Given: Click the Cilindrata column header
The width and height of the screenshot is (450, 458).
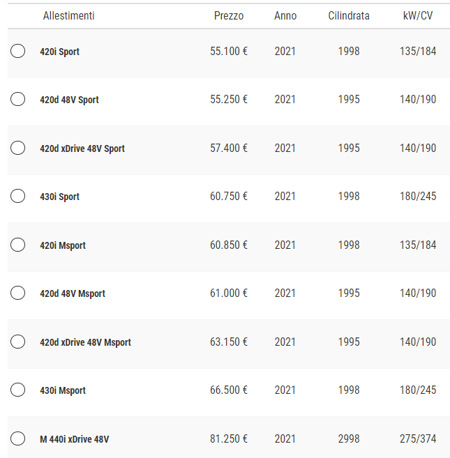Looking at the screenshot, I should [x=349, y=15].
